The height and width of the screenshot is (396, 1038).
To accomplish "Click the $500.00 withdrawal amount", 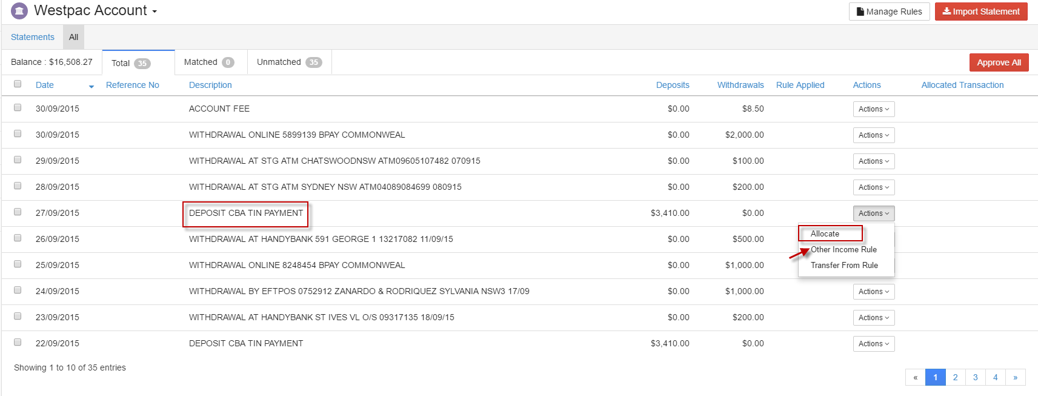I will click(748, 239).
